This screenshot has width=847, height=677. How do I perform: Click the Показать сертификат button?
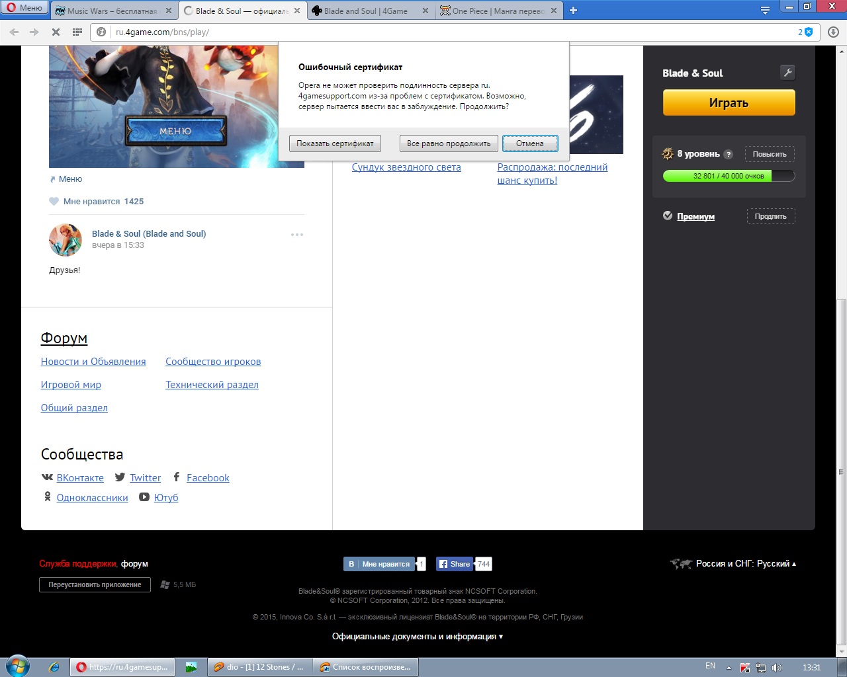coord(335,143)
